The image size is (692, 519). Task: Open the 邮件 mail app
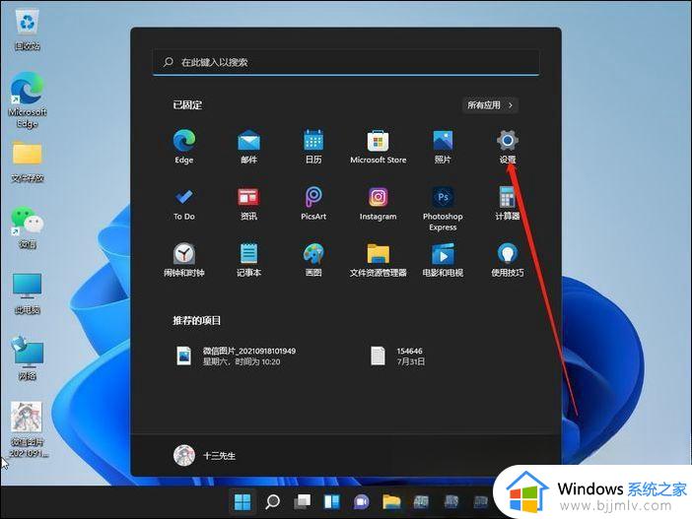(x=249, y=147)
